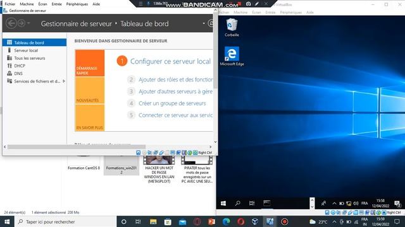Viewport: 405px width, 227px height.
Task: Select PIRATER tous les mots de passe video
Action: (197, 170)
